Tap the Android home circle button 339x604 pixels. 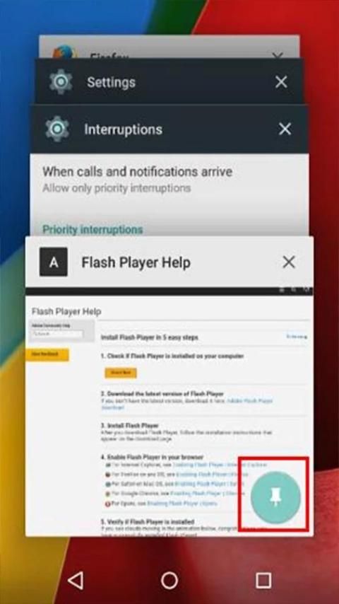(x=169, y=580)
